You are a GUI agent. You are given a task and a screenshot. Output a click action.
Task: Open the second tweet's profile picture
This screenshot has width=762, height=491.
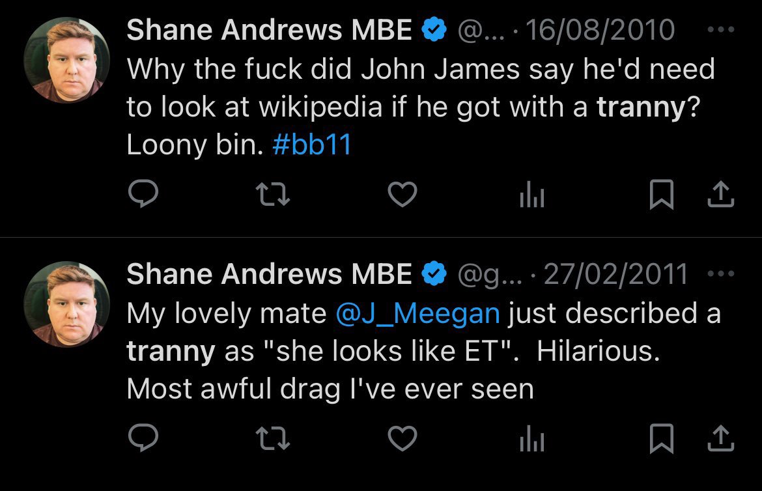pyautogui.click(x=66, y=304)
